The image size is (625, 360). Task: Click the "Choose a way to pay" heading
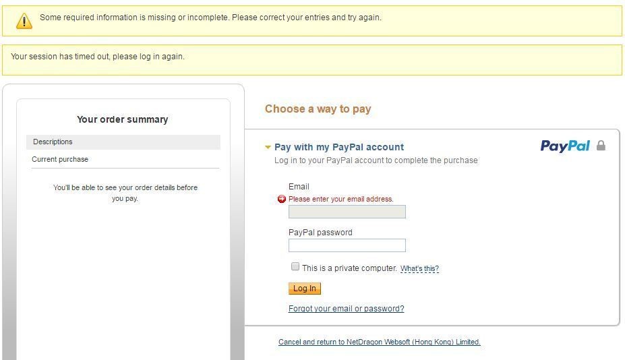tap(318, 109)
